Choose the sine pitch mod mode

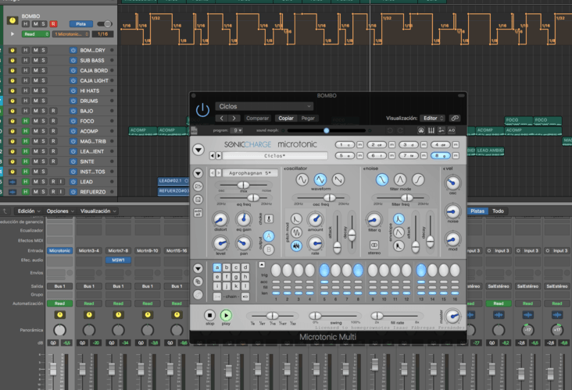[x=296, y=232]
